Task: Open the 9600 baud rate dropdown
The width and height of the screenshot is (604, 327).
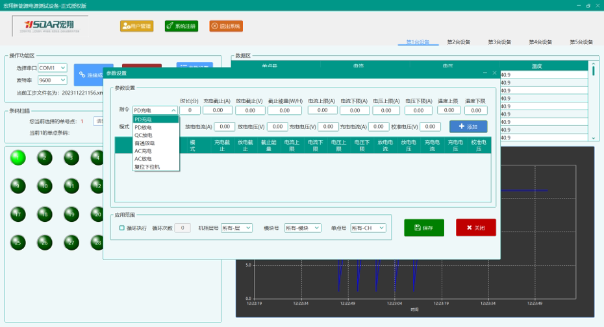Action: (x=53, y=80)
